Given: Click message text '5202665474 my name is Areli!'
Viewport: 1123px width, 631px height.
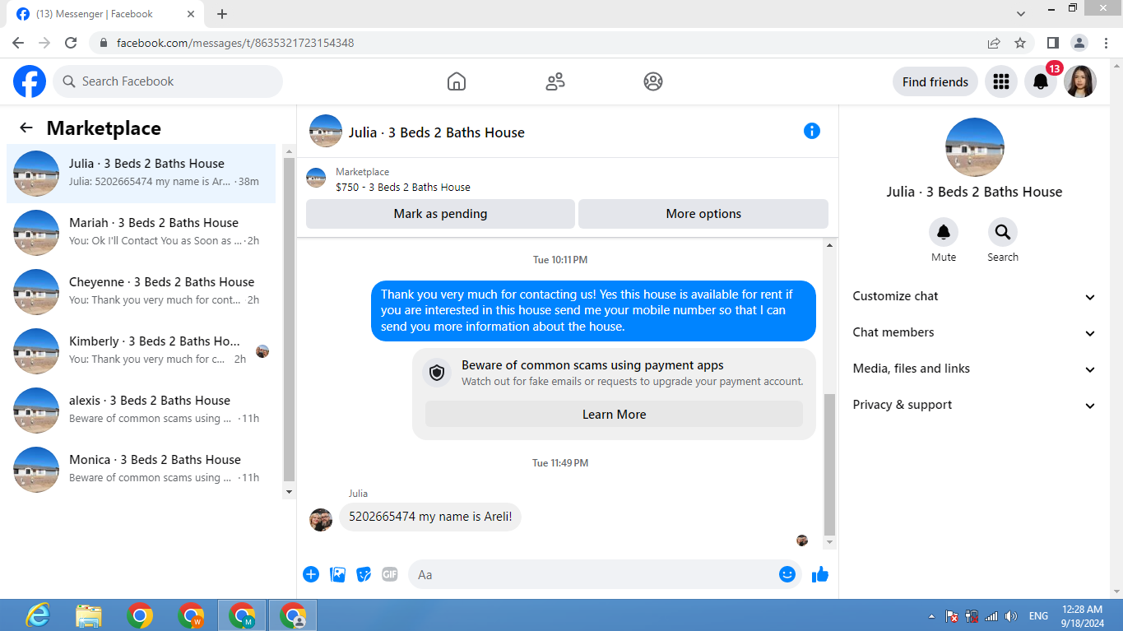Looking at the screenshot, I should [430, 517].
